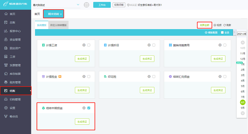Switch to 自定义结转模板 tab
The height and width of the screenshot is (134, 248).
[x=58, y=25]
